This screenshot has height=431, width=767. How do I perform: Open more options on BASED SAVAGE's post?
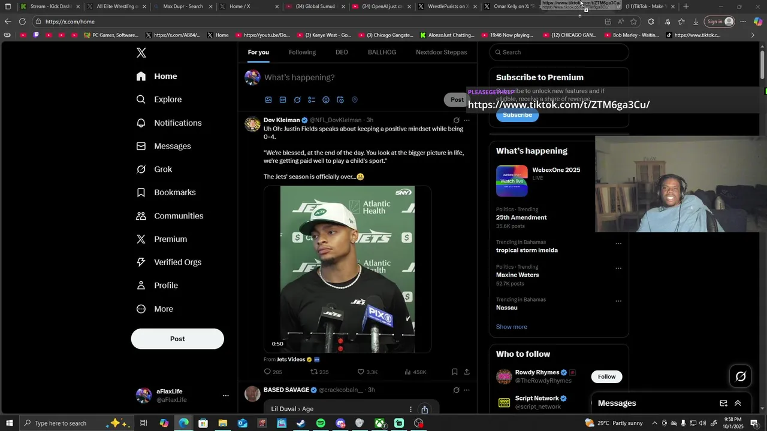(x=467, y=390)
